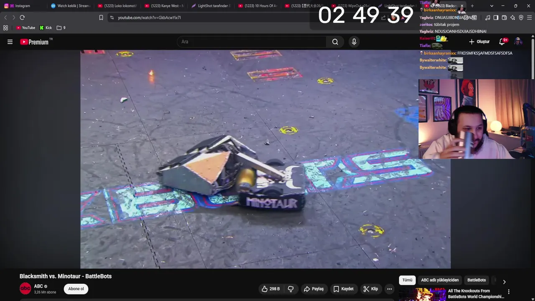Screen dimensions: 535x301
Task: Go back with browser back arrow
Action: click(5, 18)
